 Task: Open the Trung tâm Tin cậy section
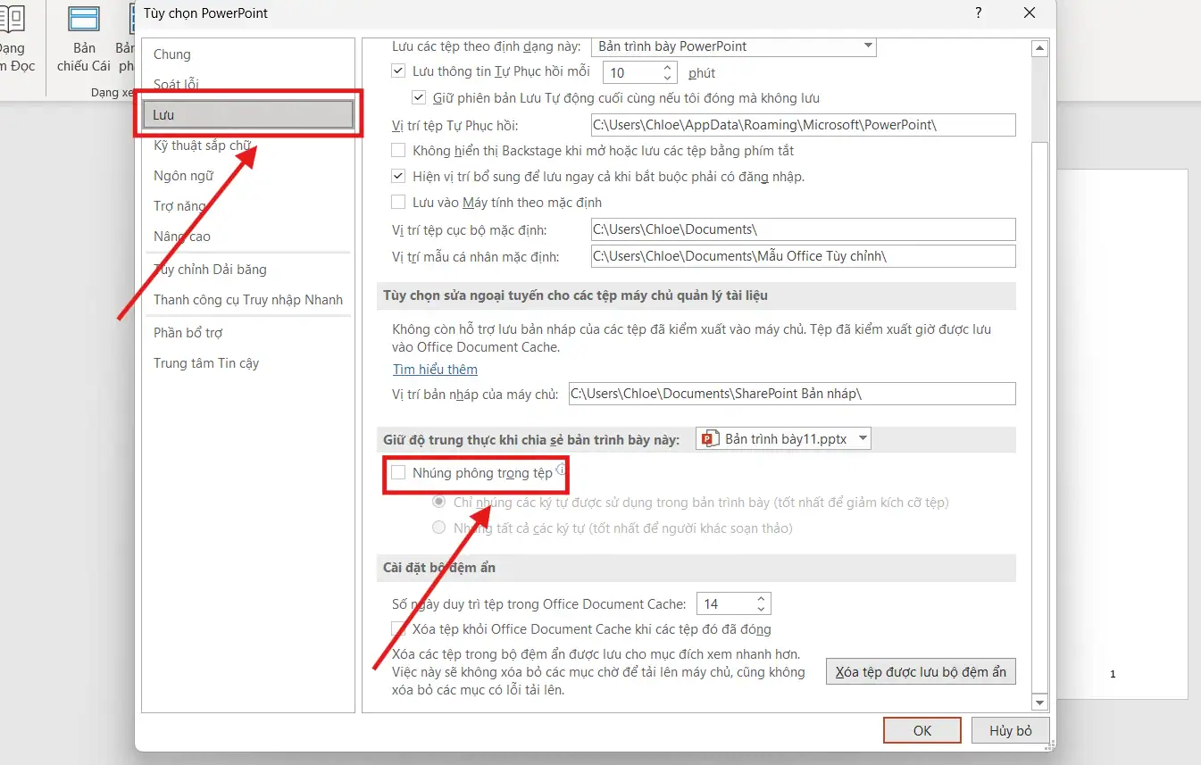(206, 363)
